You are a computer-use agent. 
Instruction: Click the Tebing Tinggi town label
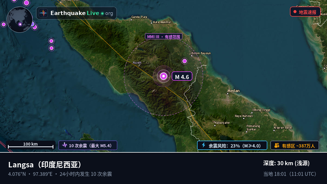pos(261,110)
